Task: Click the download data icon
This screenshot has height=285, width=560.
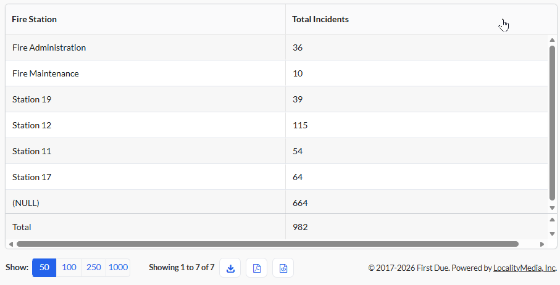Action: [x=230, y=268]
